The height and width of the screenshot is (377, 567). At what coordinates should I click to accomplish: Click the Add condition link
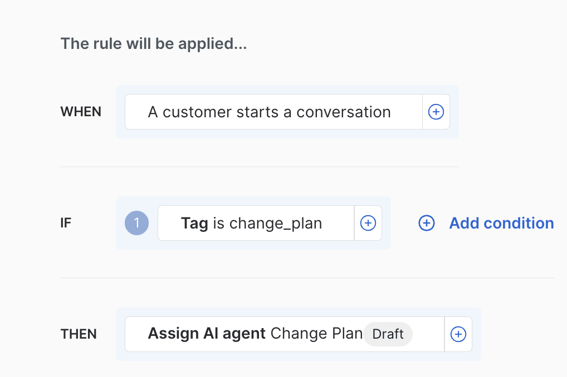[x=501, y=223]
